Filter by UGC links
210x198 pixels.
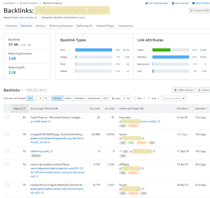tap(105, 98)
